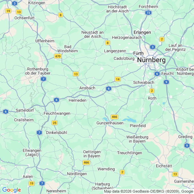Select the B19 shield near Aalen
194x194 pixels.
click(x=32, y=183)
